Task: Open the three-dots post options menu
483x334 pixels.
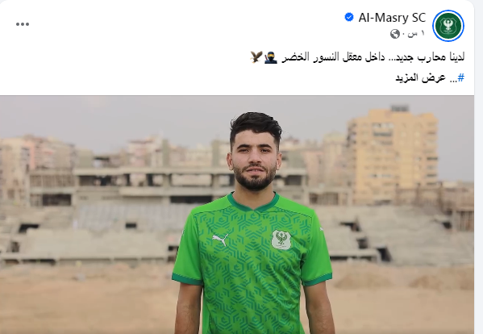Action: [x=23, y=24]
